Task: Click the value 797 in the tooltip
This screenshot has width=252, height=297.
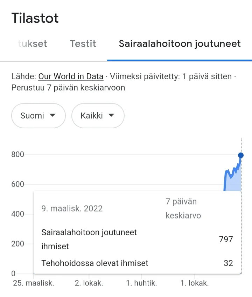Action: pyautogui.click(x=226, y=239)
